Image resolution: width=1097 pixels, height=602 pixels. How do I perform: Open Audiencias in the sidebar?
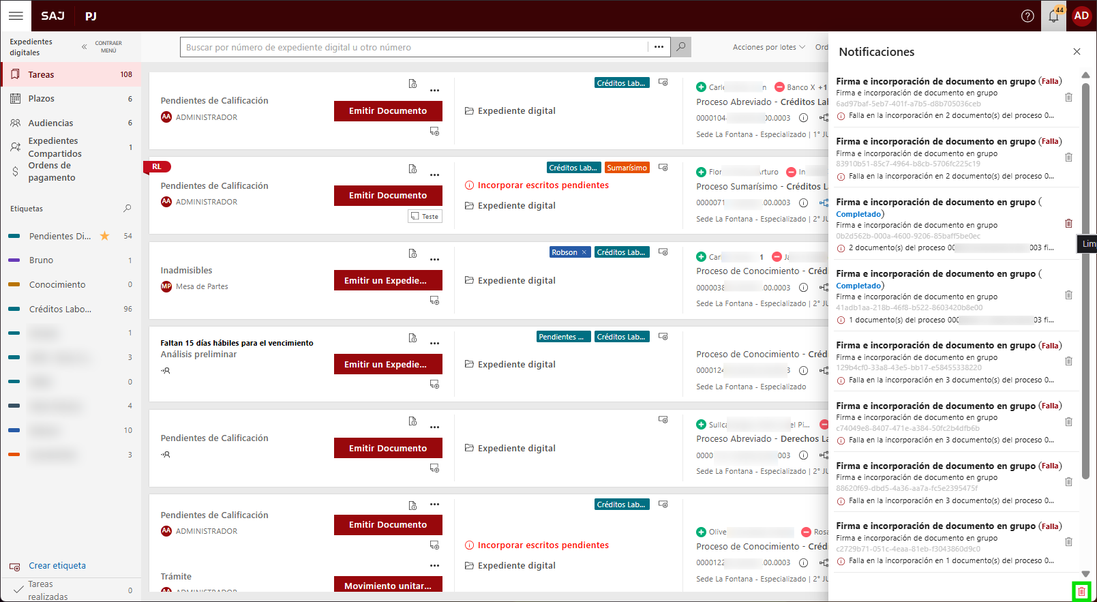click(x=50, y=123)
